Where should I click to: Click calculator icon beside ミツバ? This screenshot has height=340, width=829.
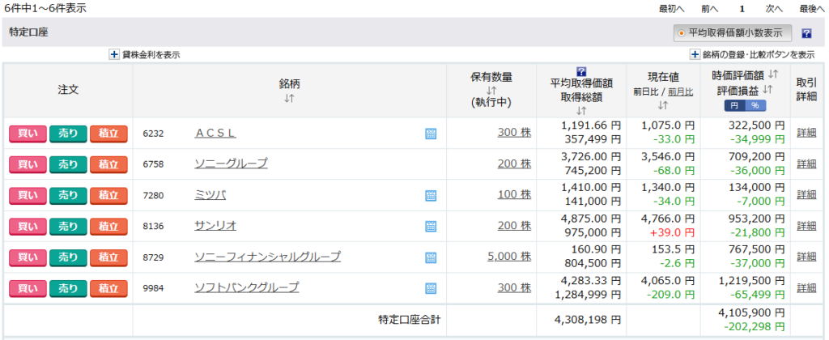pos(431,195)
